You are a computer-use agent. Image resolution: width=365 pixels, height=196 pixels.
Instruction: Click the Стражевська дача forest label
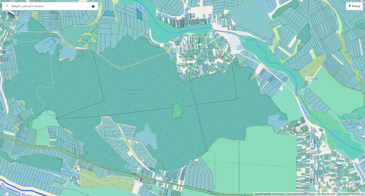tap(132, 92)
